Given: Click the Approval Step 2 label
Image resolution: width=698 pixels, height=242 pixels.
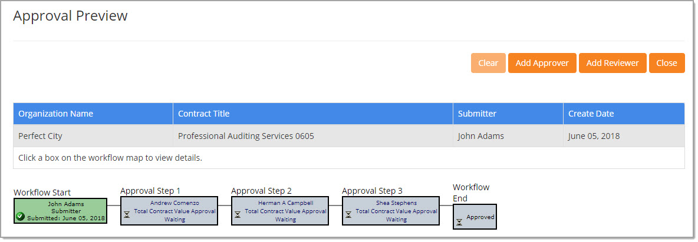Looking at the screenshot, I should point(261,191).
